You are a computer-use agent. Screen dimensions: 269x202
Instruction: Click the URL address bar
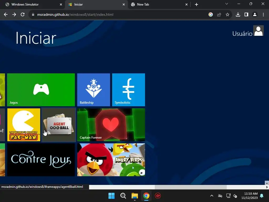coord(118,15)
